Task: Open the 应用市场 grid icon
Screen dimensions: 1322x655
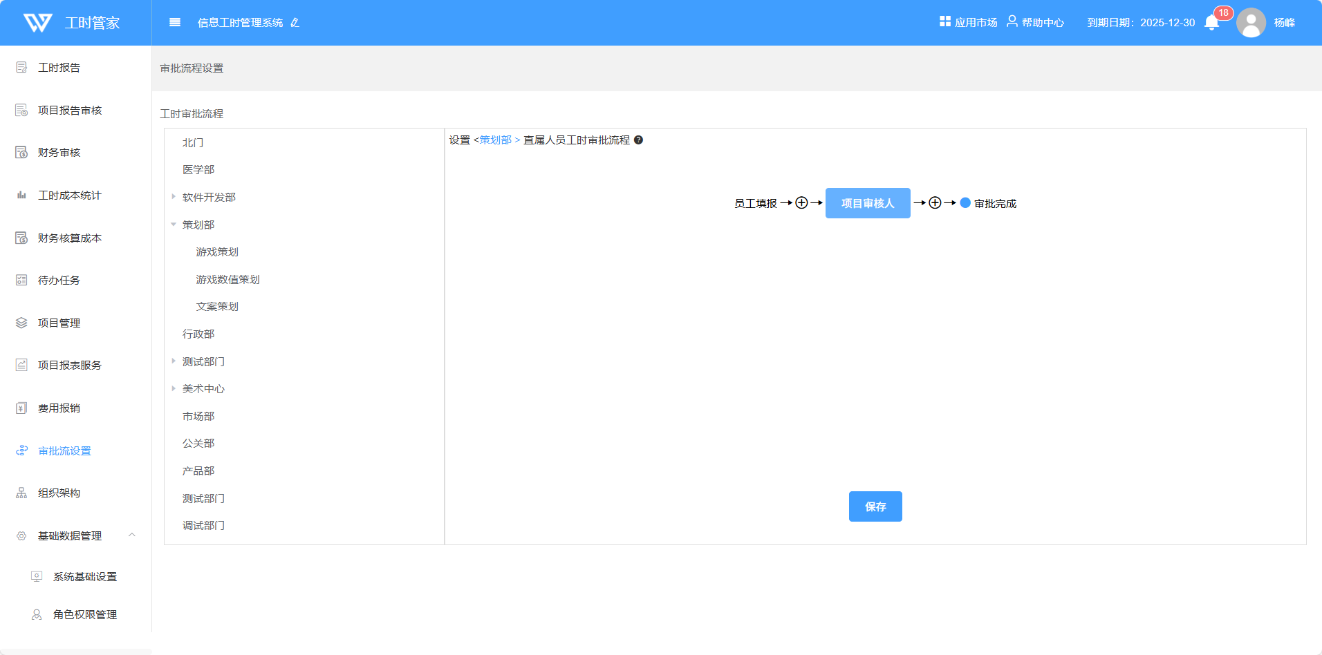Action: pos(944,21)
